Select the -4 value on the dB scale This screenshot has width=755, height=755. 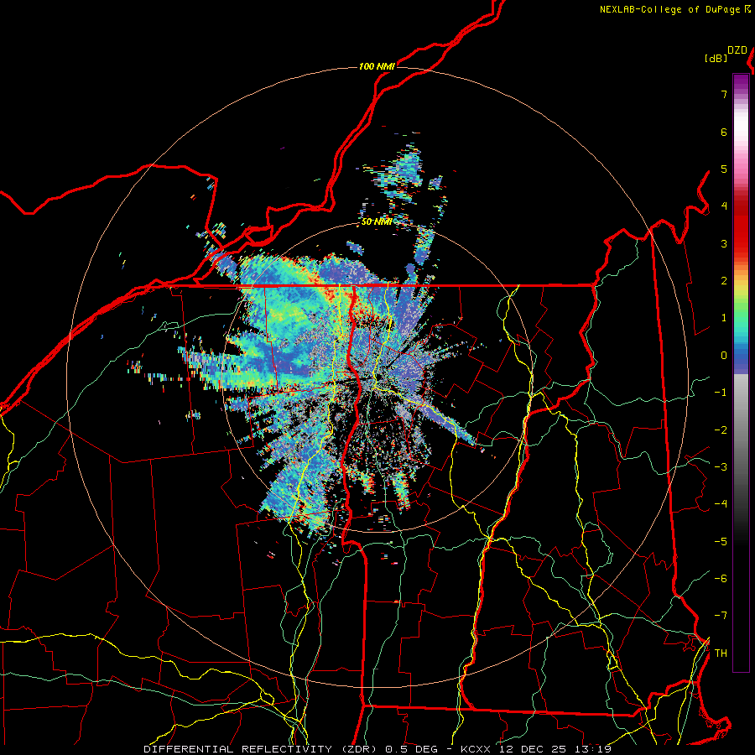(721, 504)
